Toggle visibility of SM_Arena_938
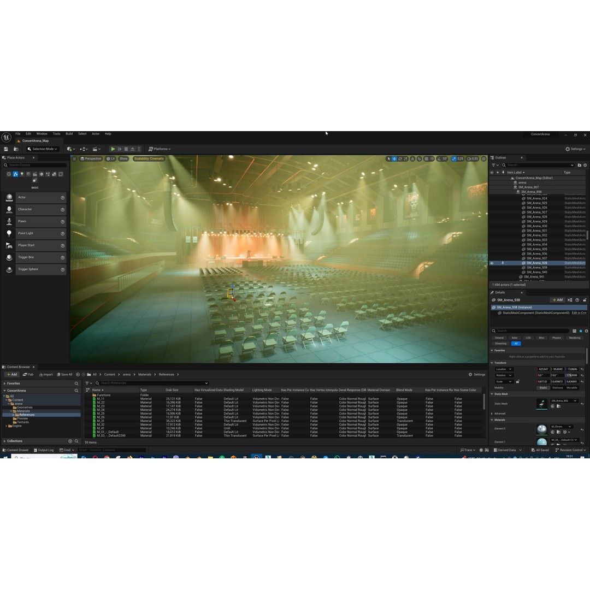 [x=492, y=263]
